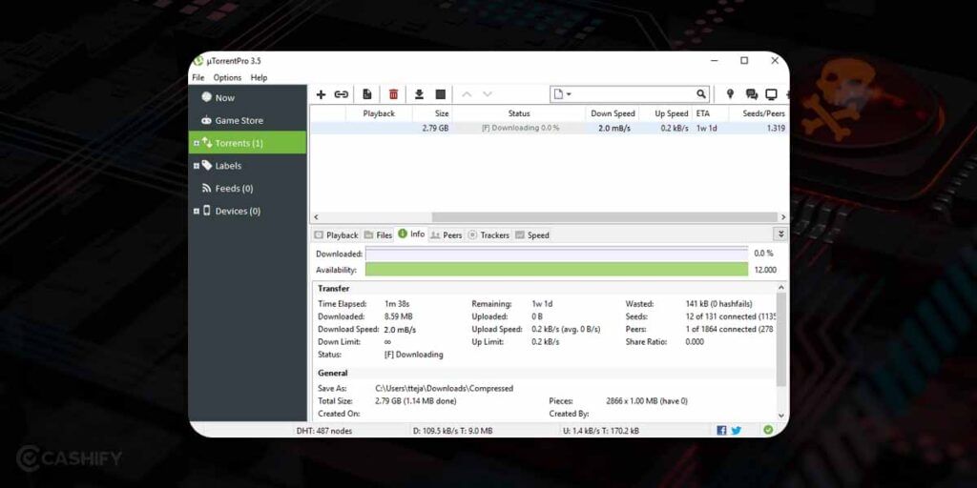
Task: Click torrent list scroll left arrow
Action: 316,217
